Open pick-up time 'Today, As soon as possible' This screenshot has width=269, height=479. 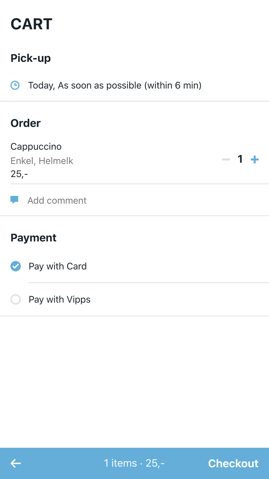coord(115,85)
